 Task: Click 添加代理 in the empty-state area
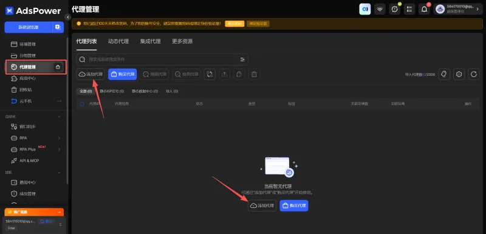click(x=262, y=206)
